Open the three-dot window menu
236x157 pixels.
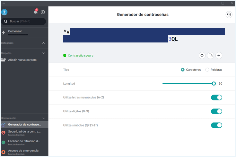3,3
